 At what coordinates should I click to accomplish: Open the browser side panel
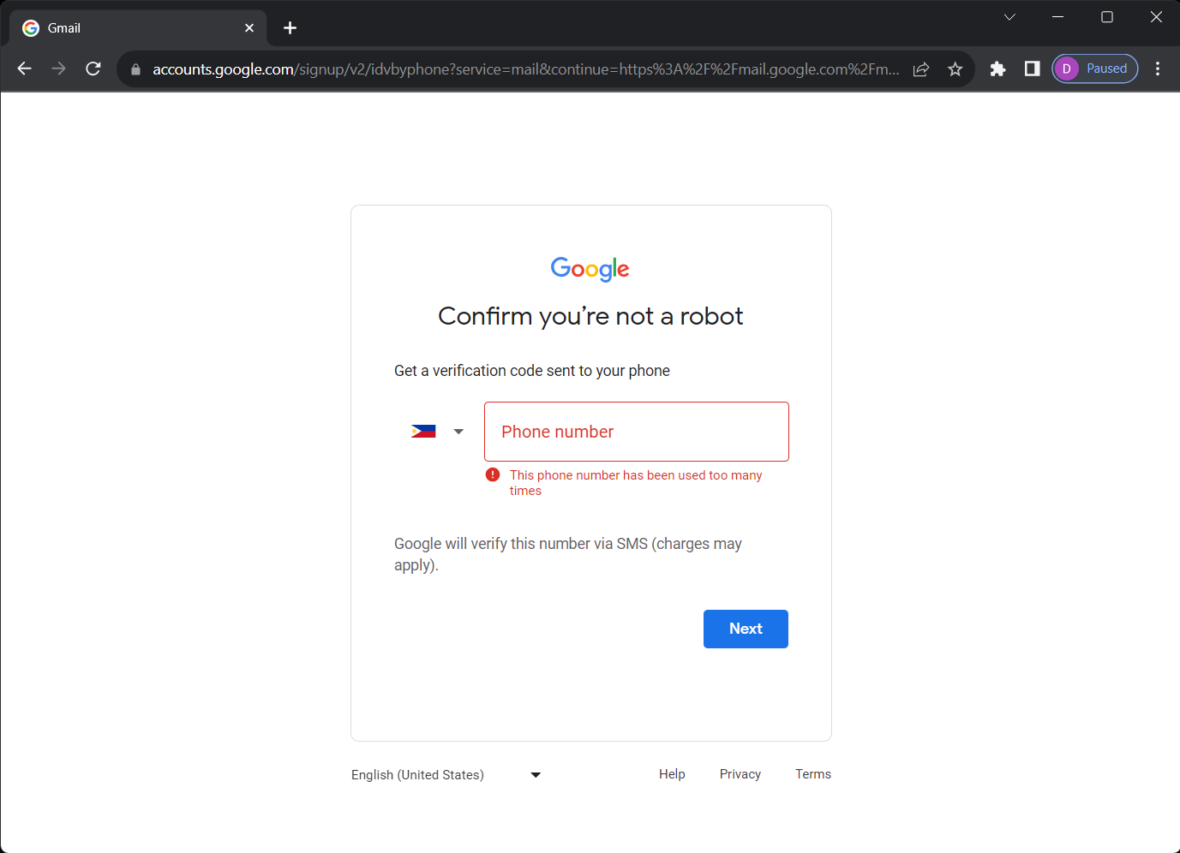1032,69
